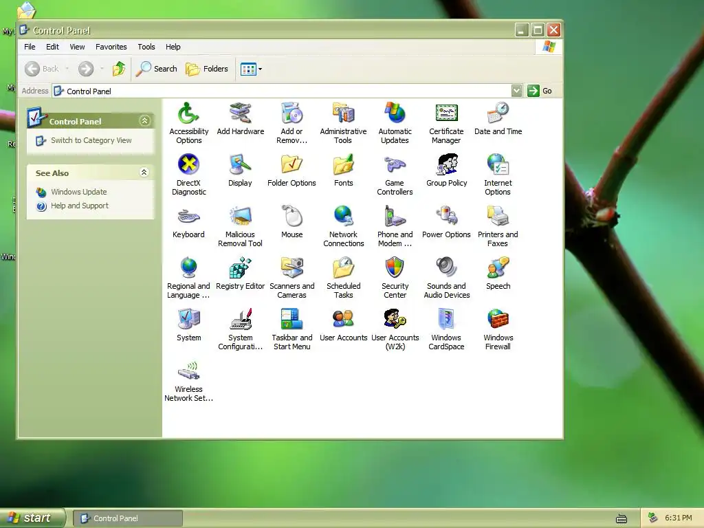This screenshot has height=528, width=704.
Task: Open Windows CardSpace
Action: point(446,329)
